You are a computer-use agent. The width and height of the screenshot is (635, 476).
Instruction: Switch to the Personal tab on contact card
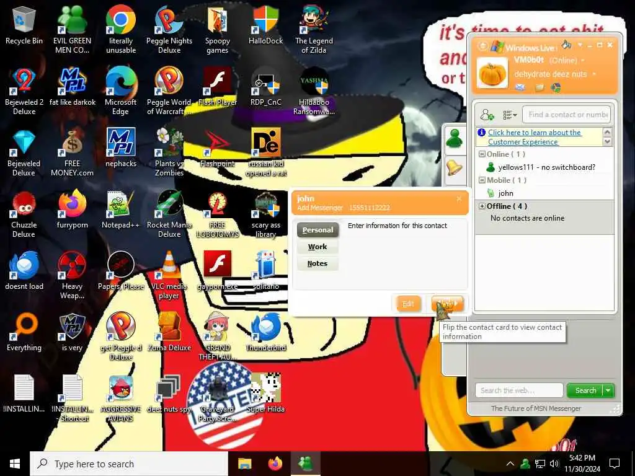click(x=317, y=230)
